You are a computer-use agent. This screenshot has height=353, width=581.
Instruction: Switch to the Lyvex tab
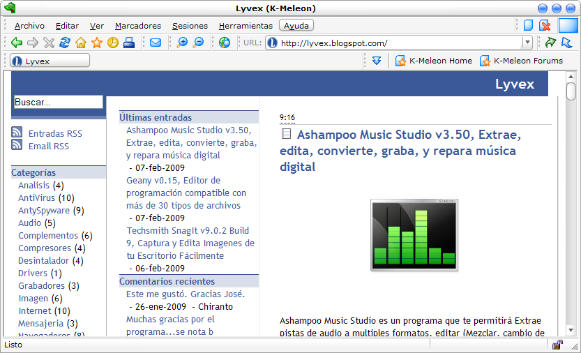coord(49,61)
